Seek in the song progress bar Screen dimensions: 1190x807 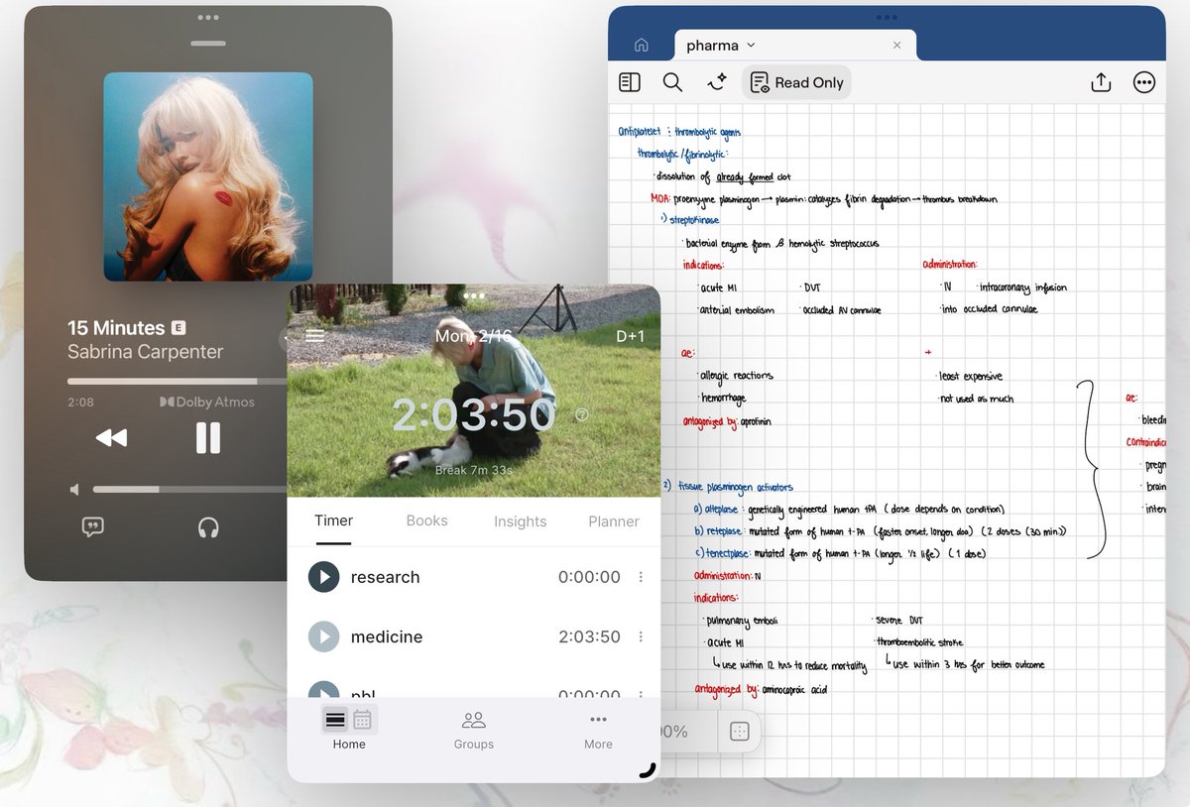(x=177, y=381)
